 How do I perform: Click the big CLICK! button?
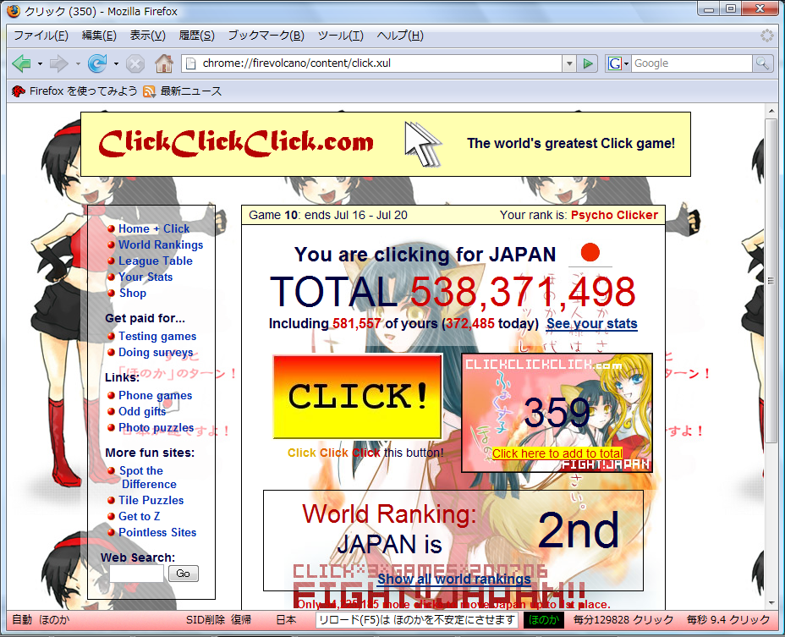click(358, 396)
